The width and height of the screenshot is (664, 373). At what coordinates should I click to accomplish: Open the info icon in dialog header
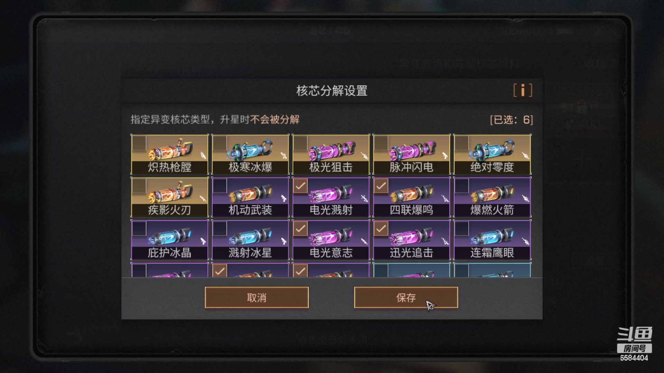coord(523,90)
